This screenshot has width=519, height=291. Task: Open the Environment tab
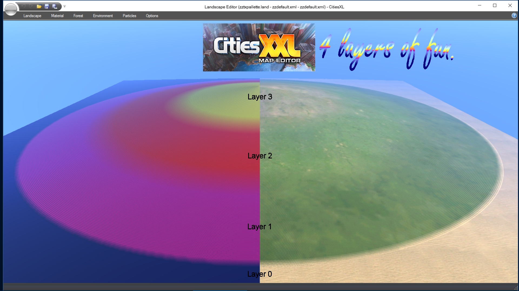click(103, 16)
